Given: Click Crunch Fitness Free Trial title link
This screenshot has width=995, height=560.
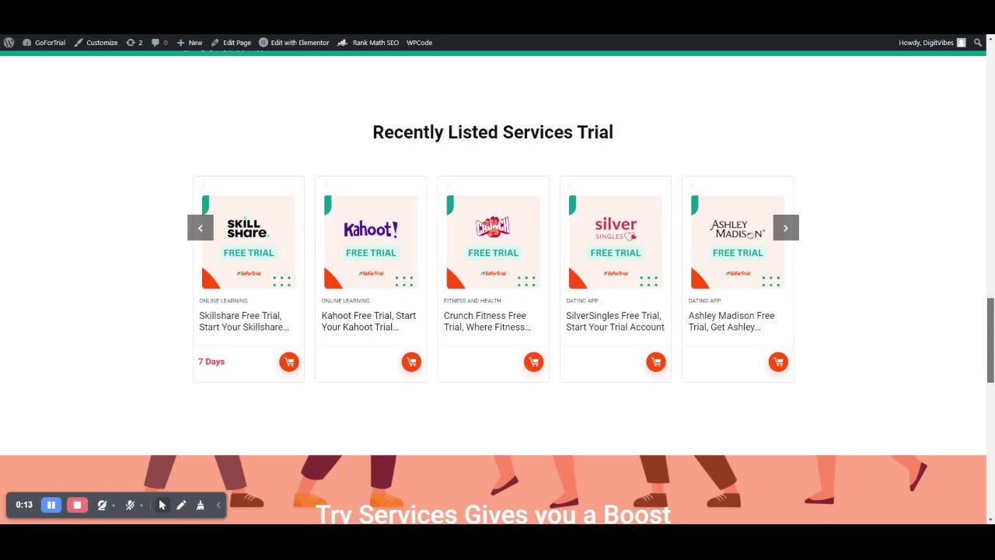Looking at the screenshot, I should pyautogui.click(x=487, y=321).
